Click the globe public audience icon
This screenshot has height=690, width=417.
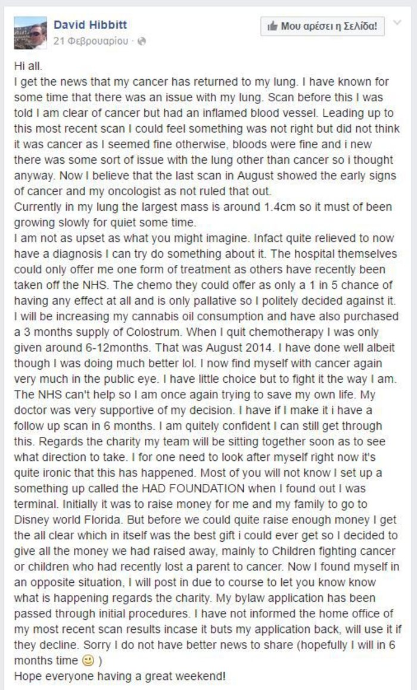point(142,42)
